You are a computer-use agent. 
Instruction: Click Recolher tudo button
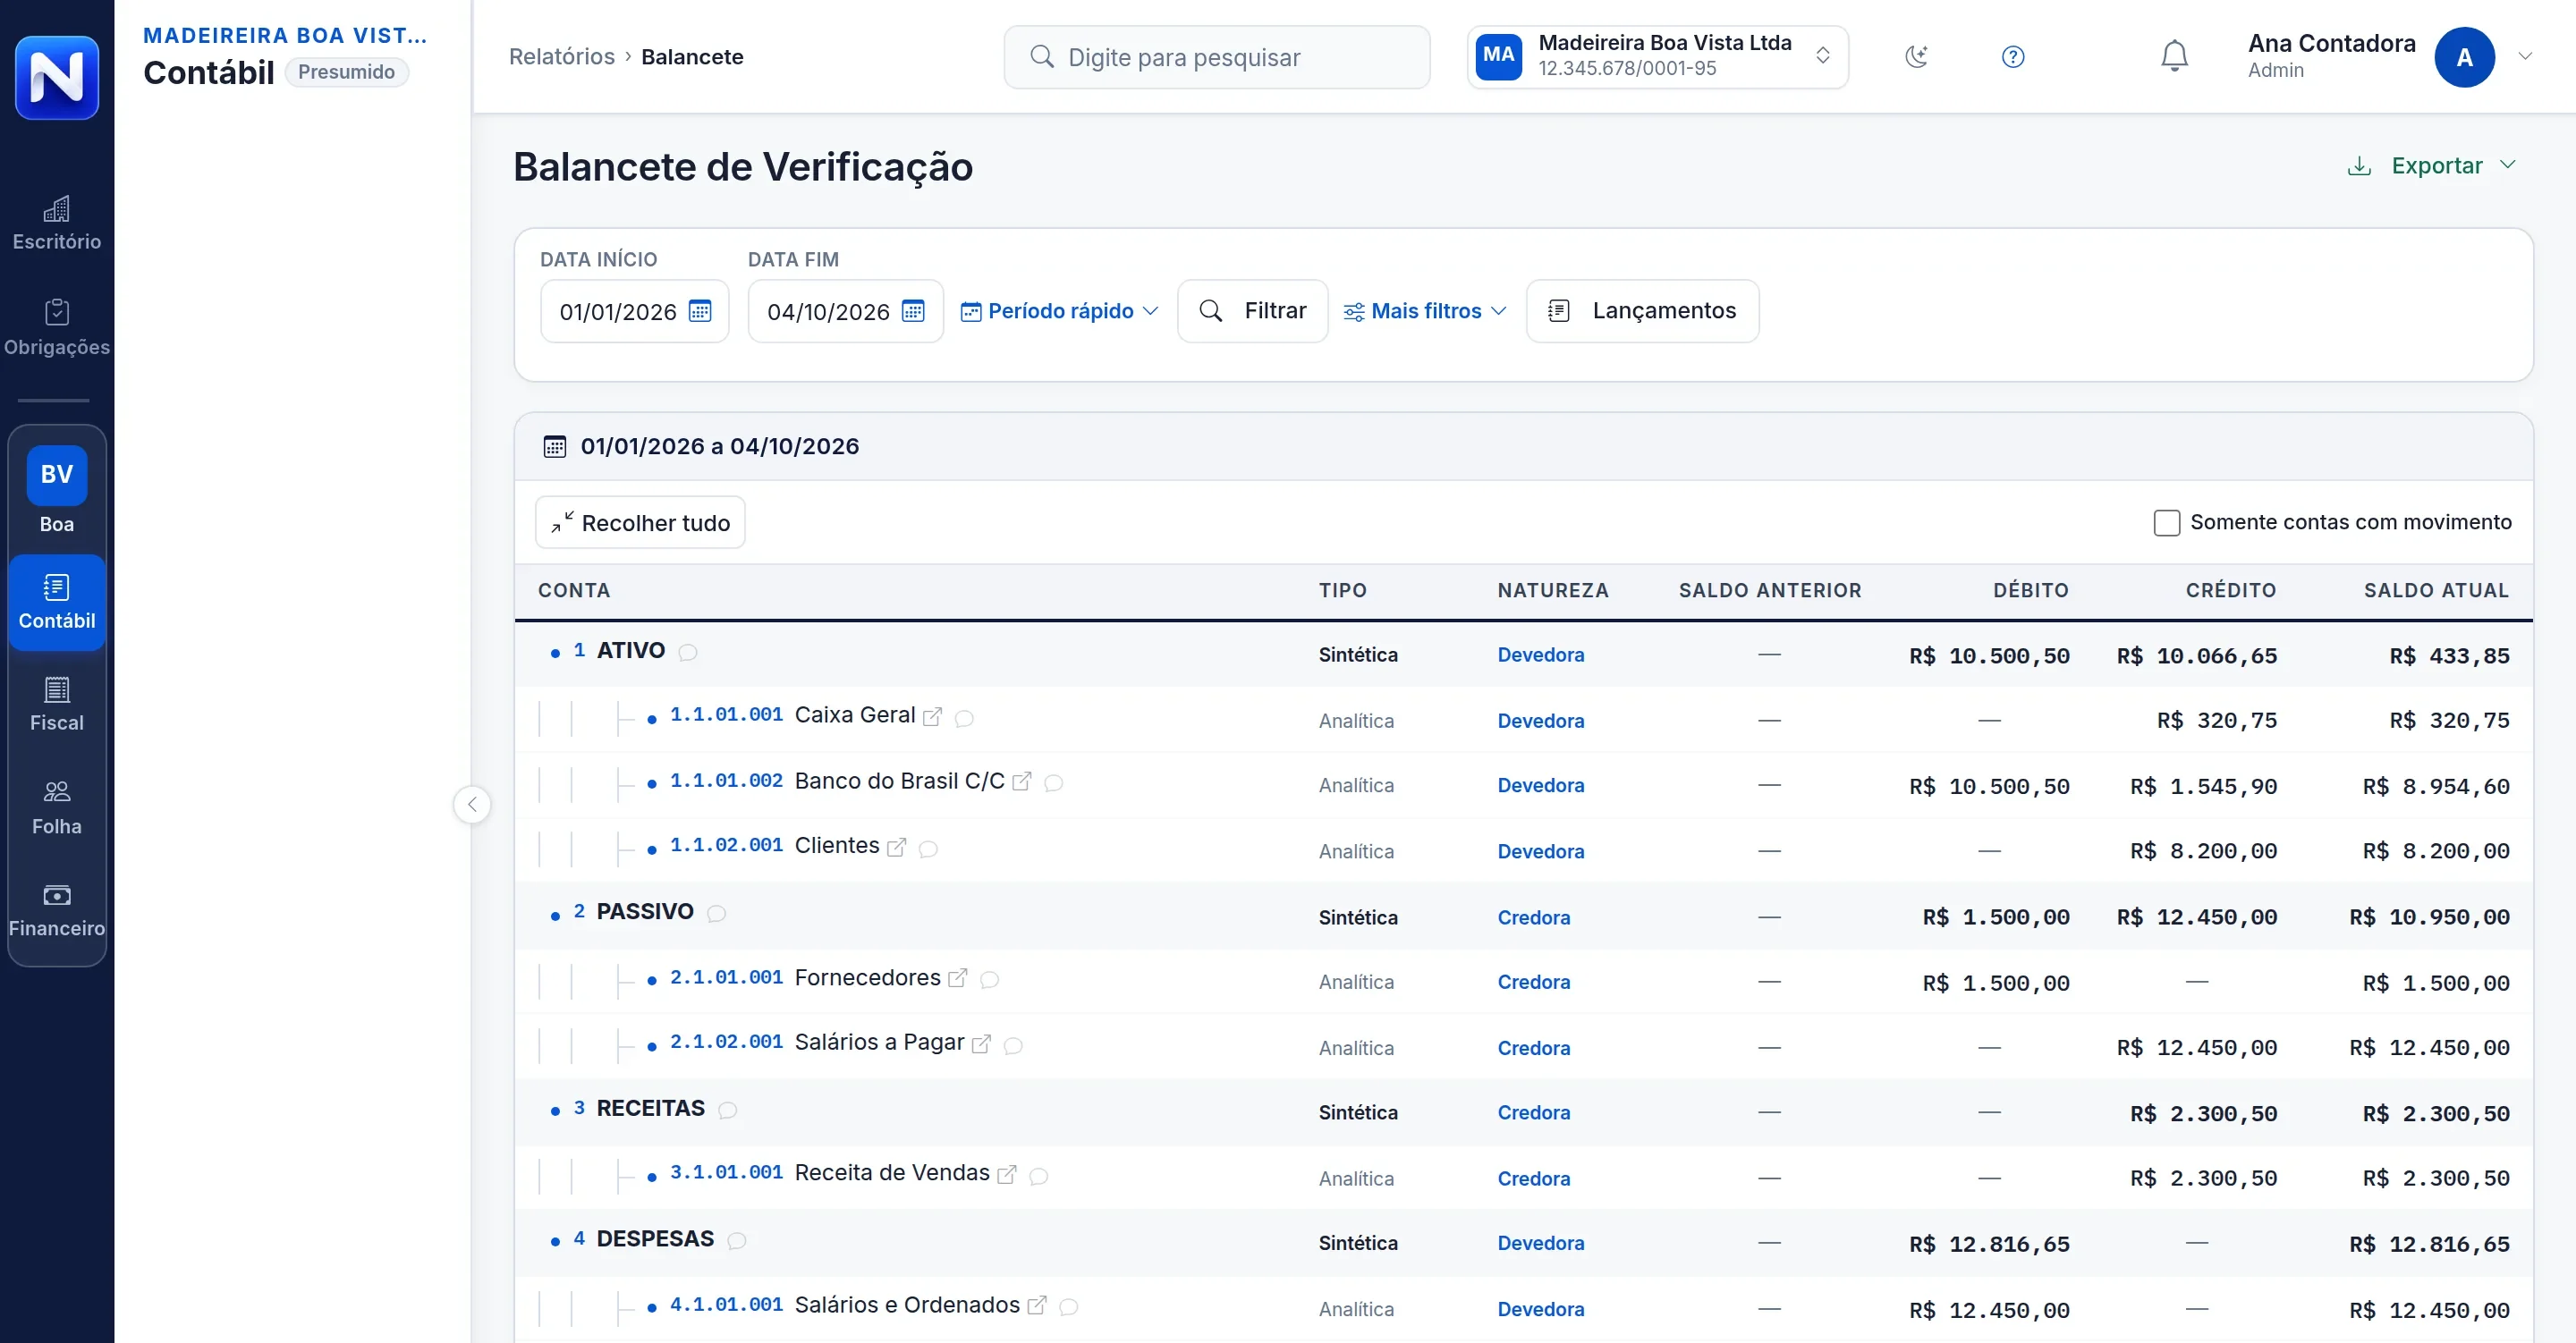point(640,523)
